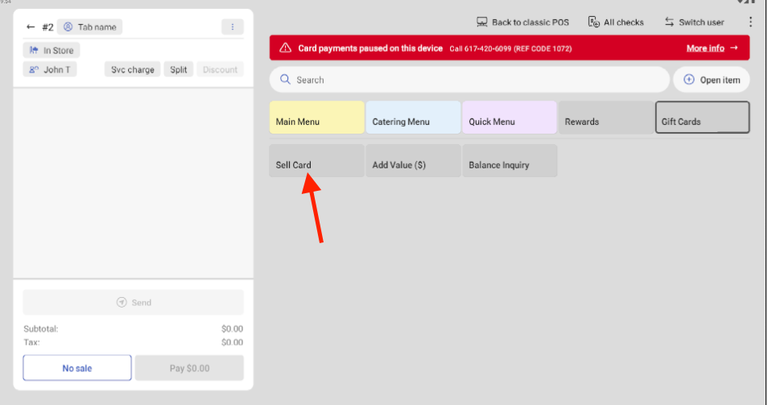This screenshot has width=768, height=405.
Task: Click the warning triangle icon in red banner
Action: [285, 48]
